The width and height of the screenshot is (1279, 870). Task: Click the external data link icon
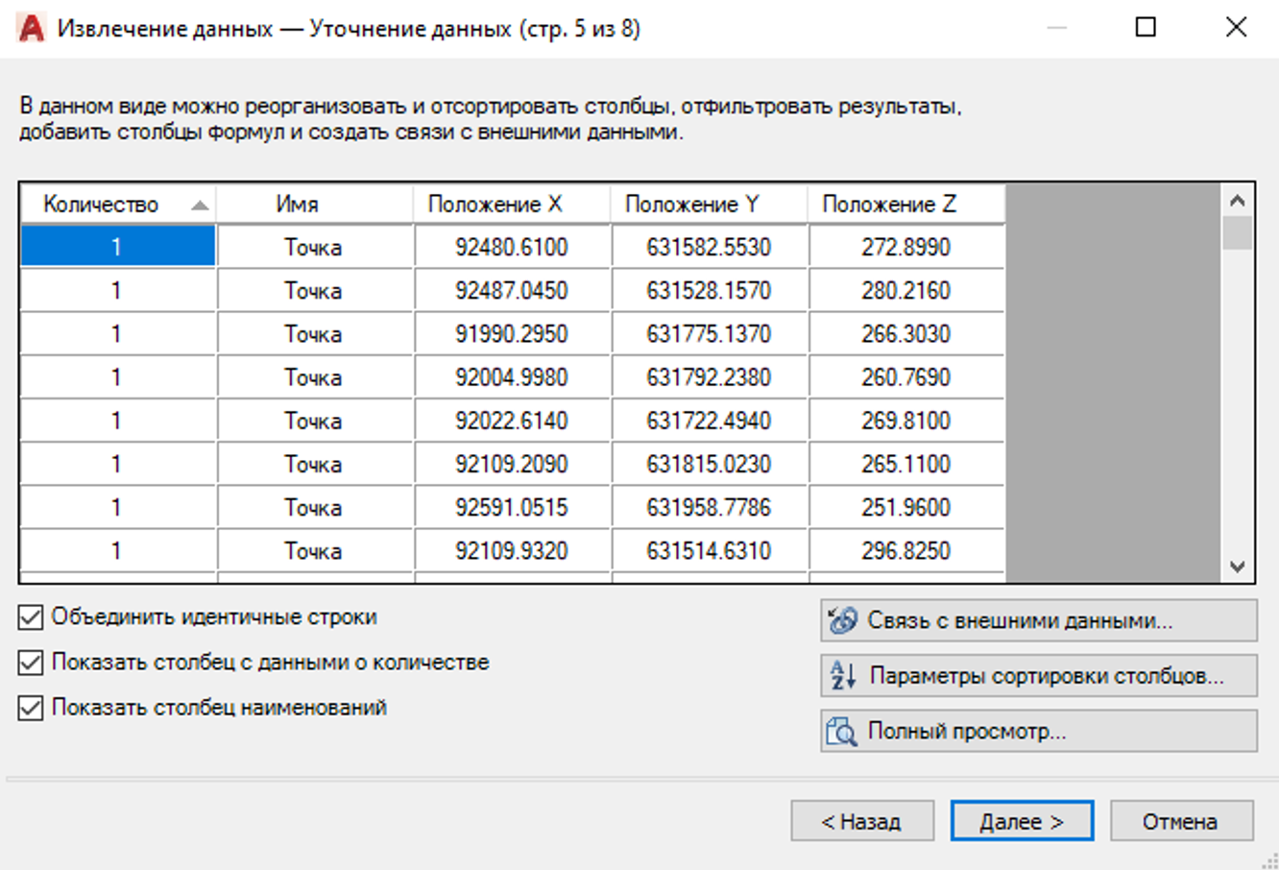tap(842, 620)
